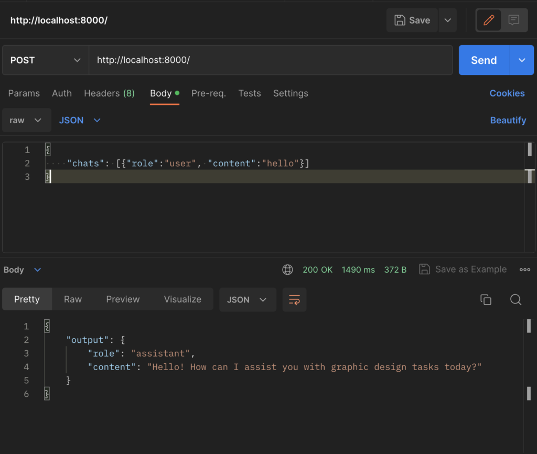Click the request URL input field
This screenshot has width=537, height=454.
(x=270, y=60)
